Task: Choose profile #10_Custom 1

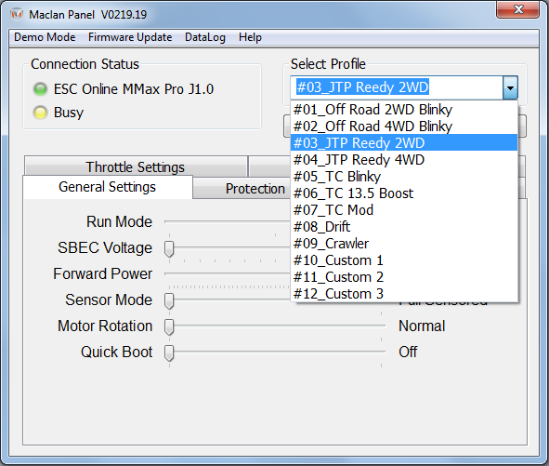Action: click(x=404, y=260)
